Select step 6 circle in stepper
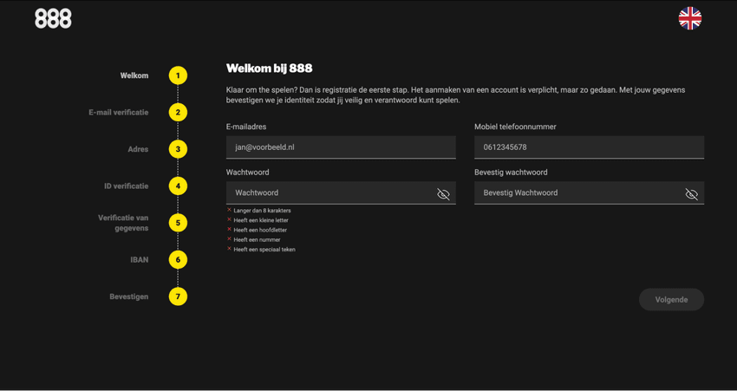The image size is (737, 391). (178, 260)
